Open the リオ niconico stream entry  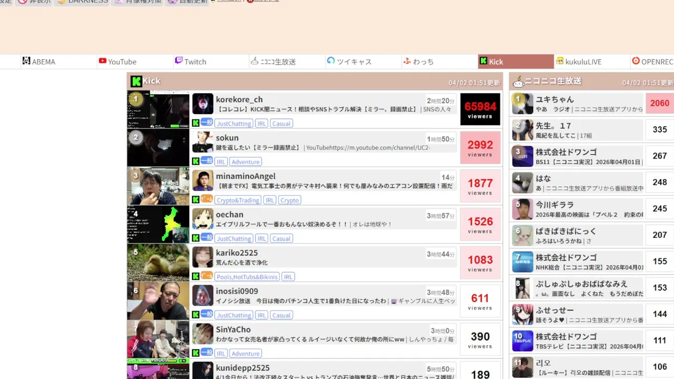pos(592,367)
